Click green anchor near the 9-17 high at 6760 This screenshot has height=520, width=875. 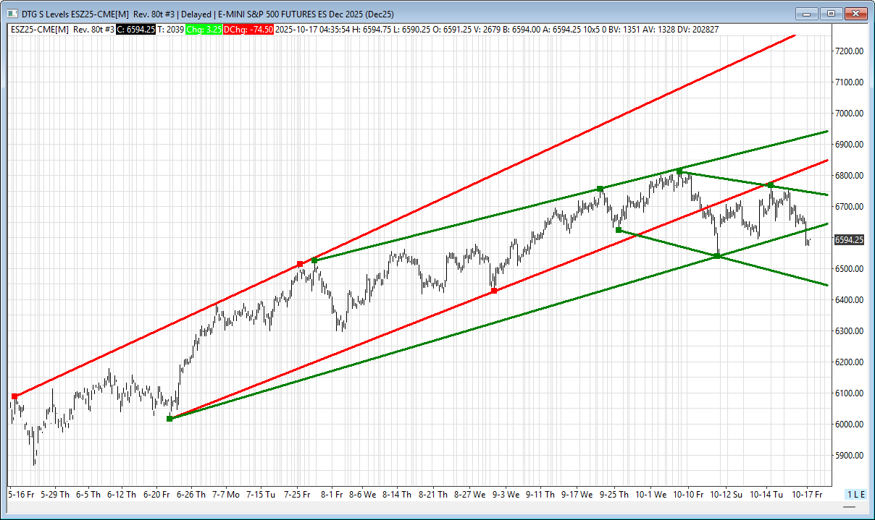[x=600, y=189]
